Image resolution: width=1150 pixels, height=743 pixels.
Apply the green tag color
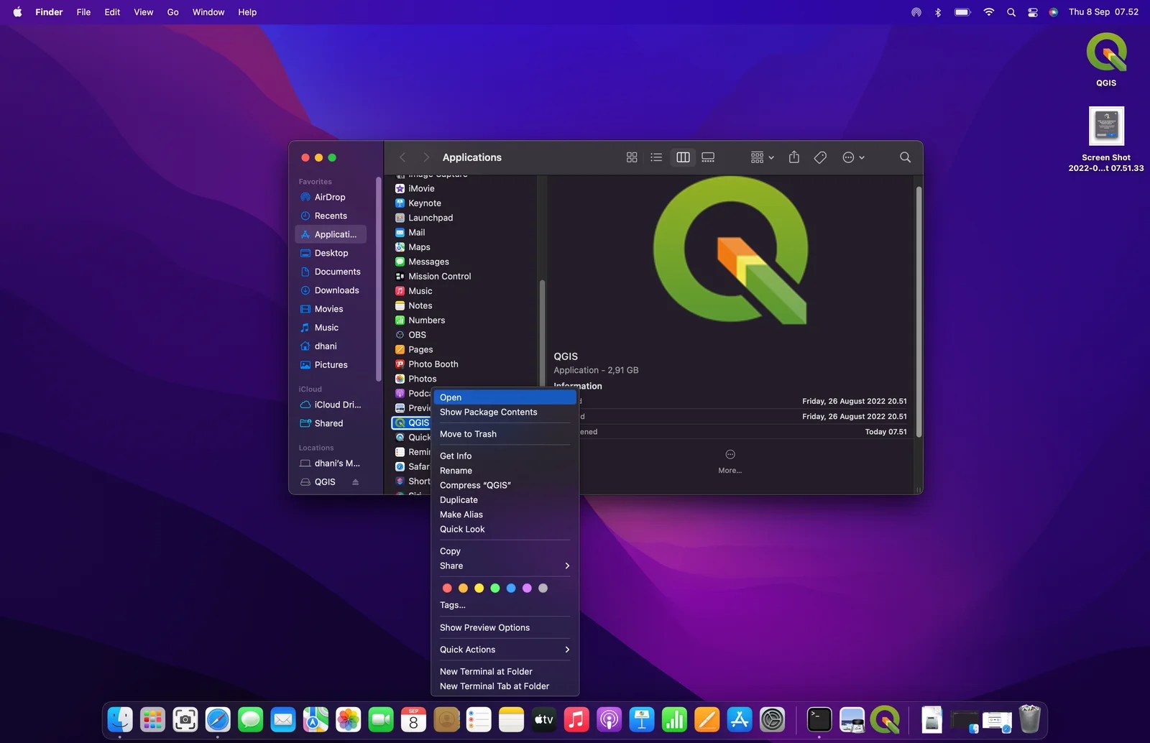click(494, 589)
